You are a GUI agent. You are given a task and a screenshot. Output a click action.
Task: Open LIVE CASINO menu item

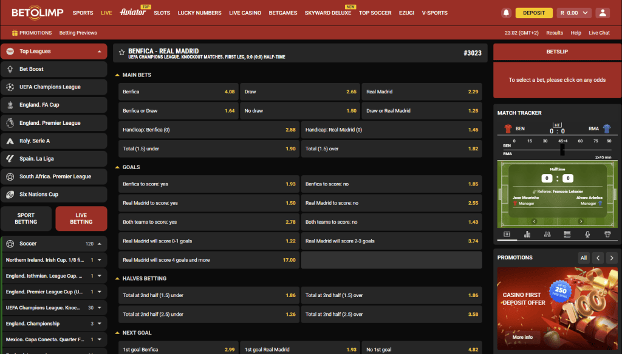pos(245,13)
